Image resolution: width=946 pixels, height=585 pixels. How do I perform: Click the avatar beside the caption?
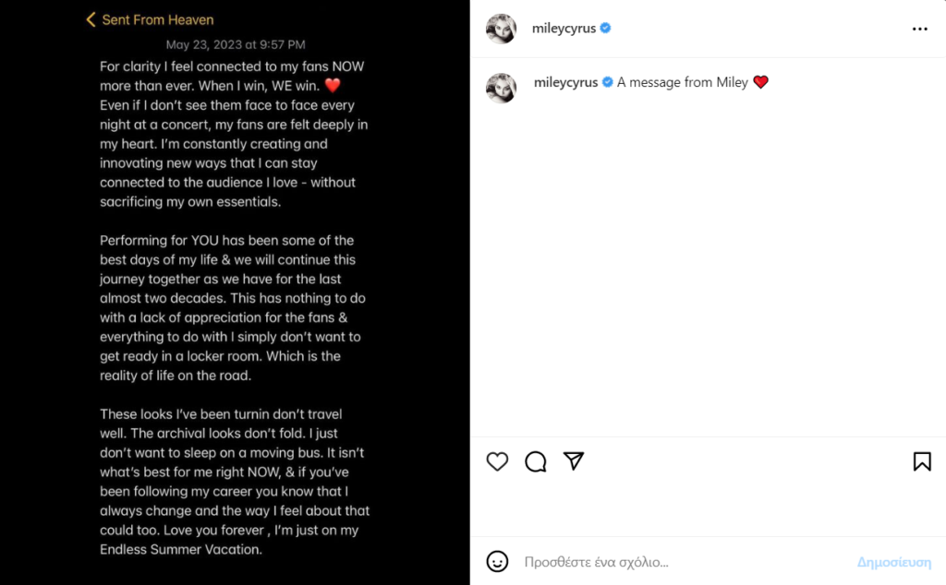click(x=501, y=88)
